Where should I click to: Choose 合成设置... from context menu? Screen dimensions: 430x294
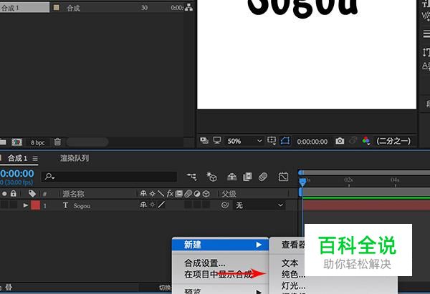(x=204, y=263)
